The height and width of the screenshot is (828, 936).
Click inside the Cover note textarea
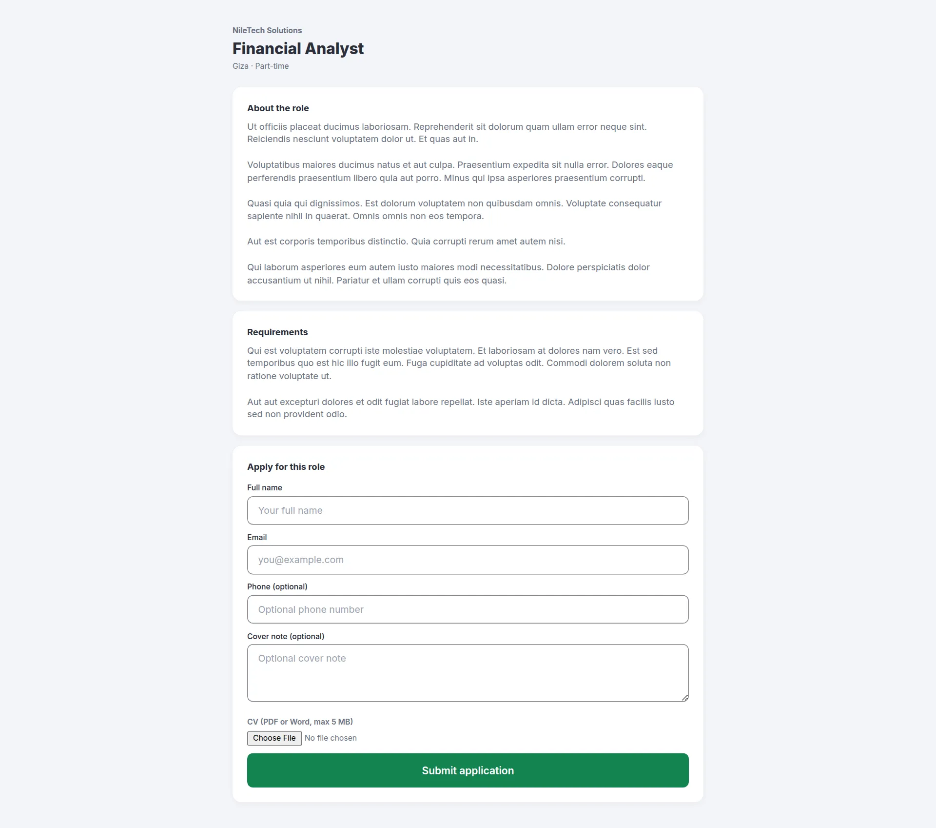pyautogui.click(x=468, y=673)
